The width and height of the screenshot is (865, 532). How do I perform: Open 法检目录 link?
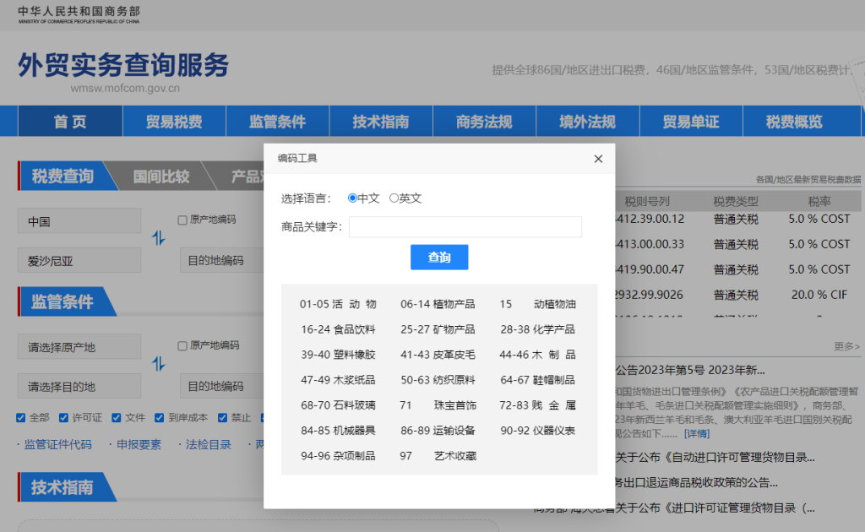208,444
